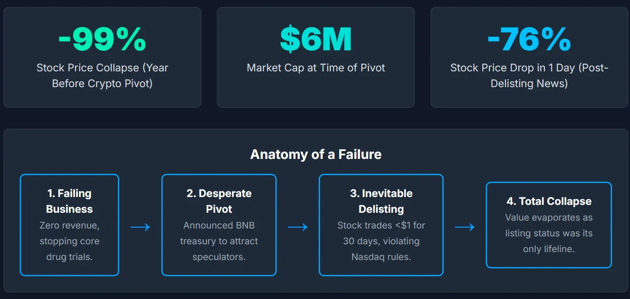Click the arrow after Desperate Pivot box
Image resolution: width=630 pixels, height=299 pixels.
(298, 227)
